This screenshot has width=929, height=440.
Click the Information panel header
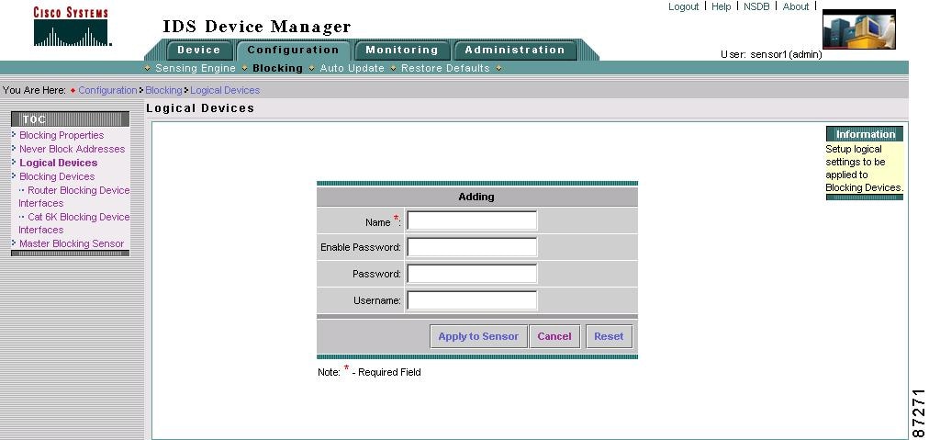[x=865, y=134]
